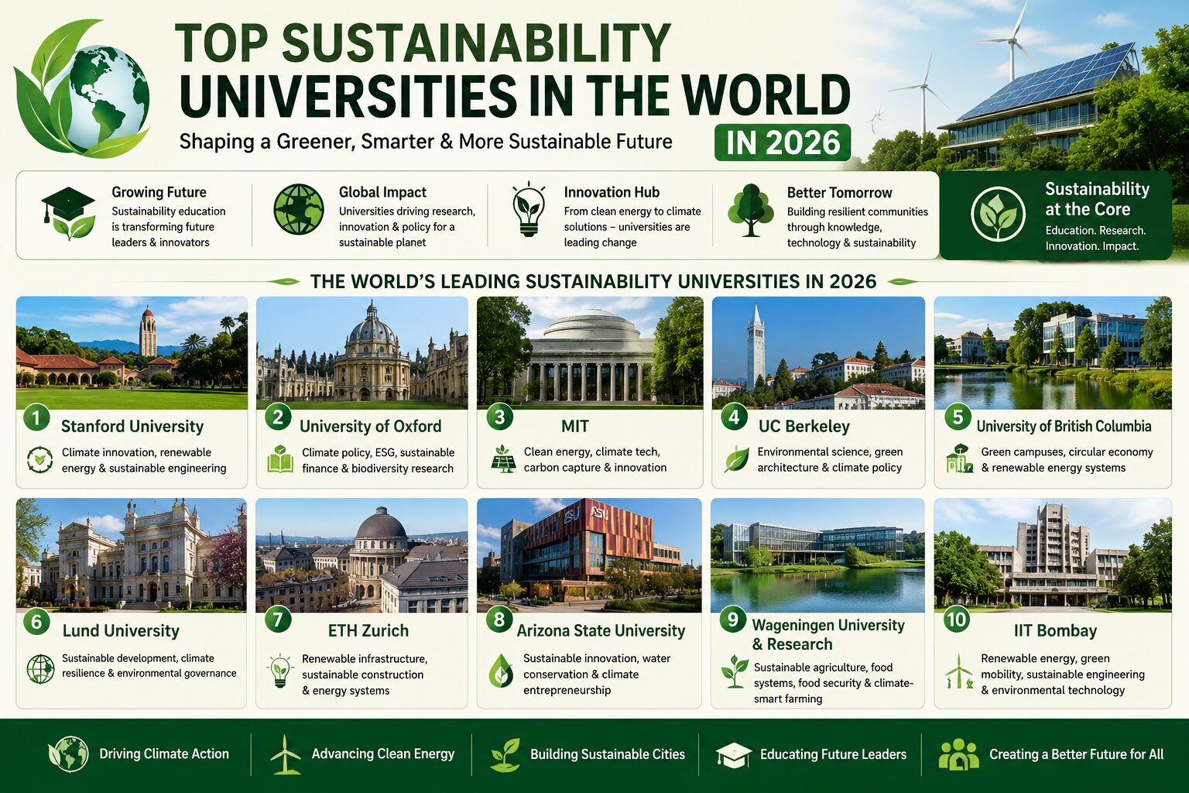Click the number 6 badge for Lund
1189x793 pixels.
36,622
